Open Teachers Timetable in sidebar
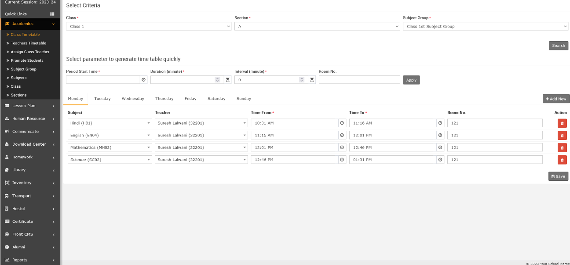Image resolution: width=570 pixels, height=265 pixels. point(28,43)
